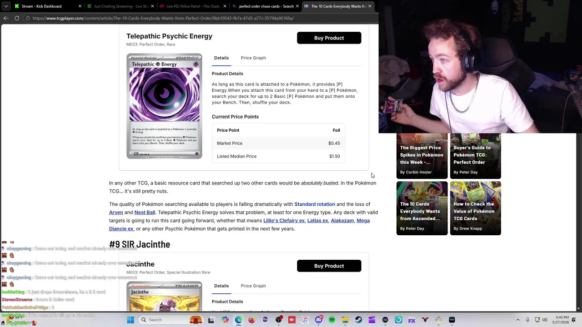The image size is (582, 327).
Task: Click the Market Price $0.45 value
Action: click(334, 143)
